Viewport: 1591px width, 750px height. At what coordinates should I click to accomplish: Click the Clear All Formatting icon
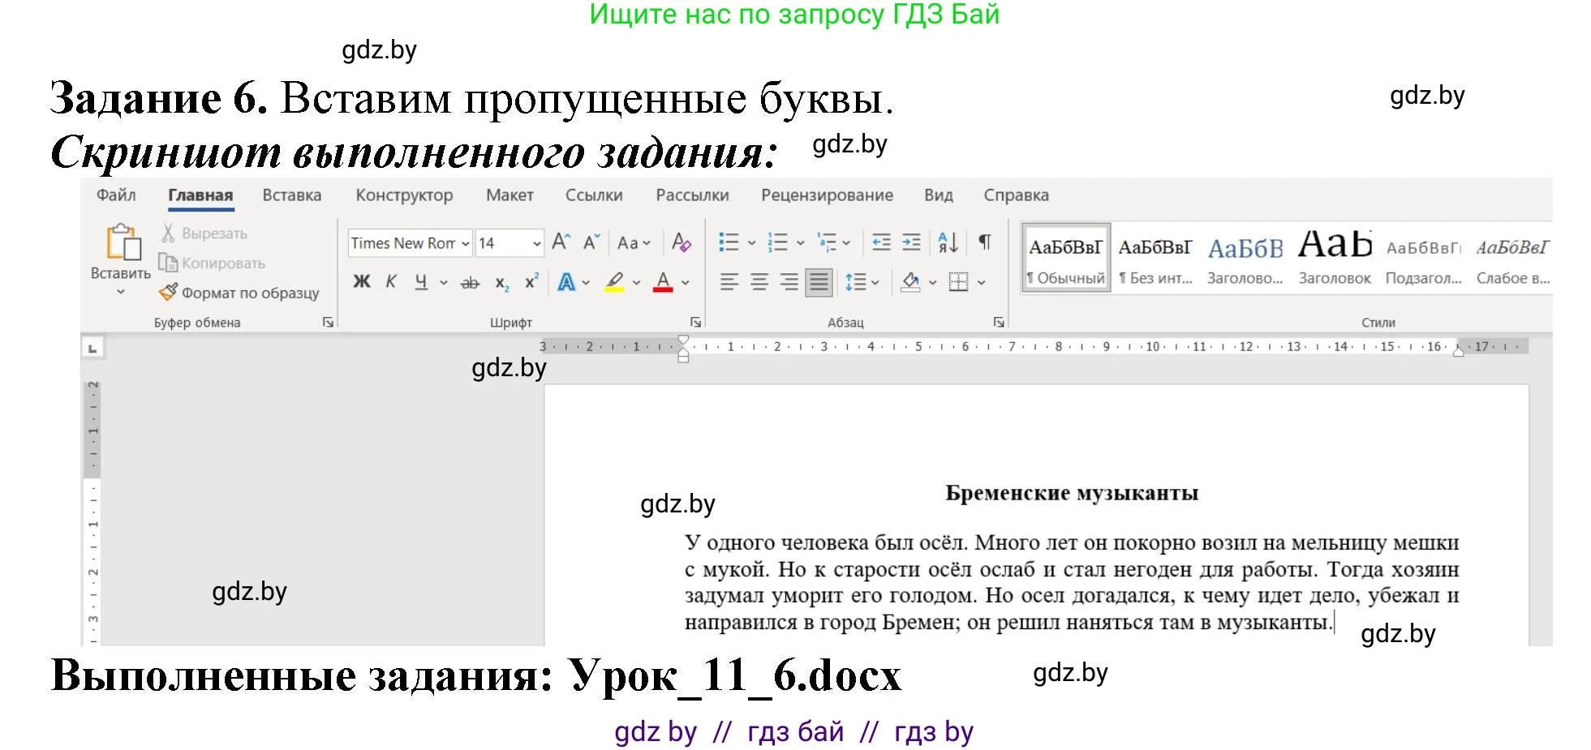[x=682, y=242]
